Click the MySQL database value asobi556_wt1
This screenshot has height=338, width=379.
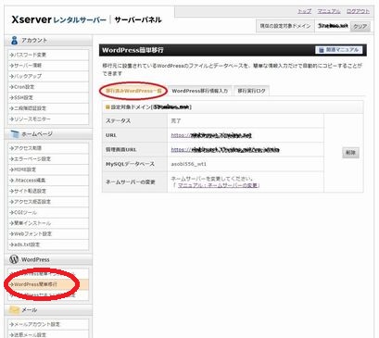pos(188,164)
